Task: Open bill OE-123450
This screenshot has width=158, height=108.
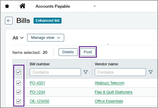Action: coord(39,101)
